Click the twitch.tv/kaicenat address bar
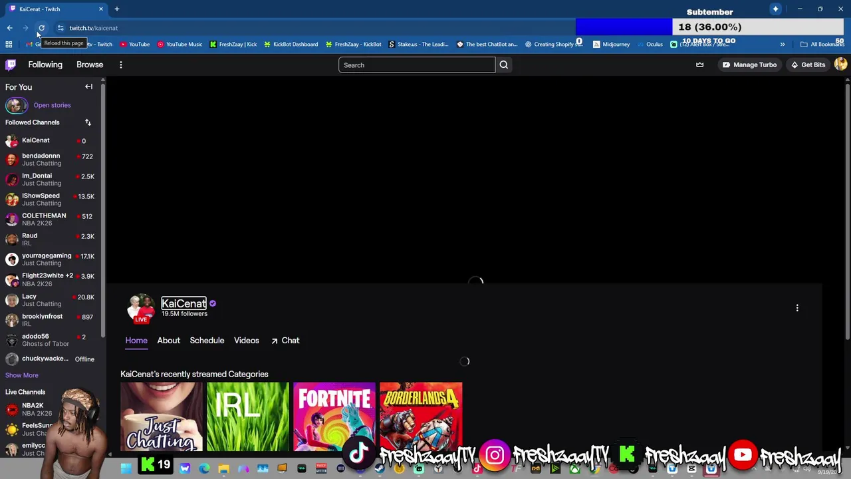The width and height of the screenshot is (851, 479). point(93,28)
